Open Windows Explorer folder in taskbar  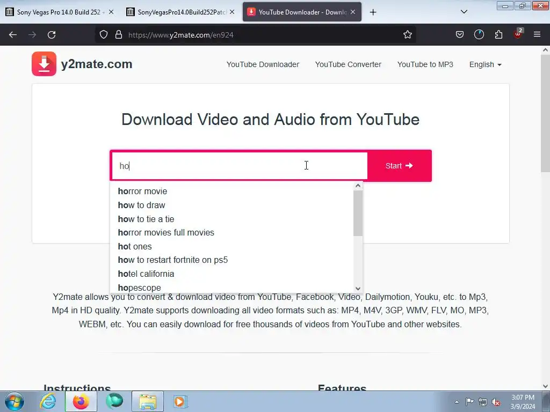pyautogui.click(x=148, y=401)
